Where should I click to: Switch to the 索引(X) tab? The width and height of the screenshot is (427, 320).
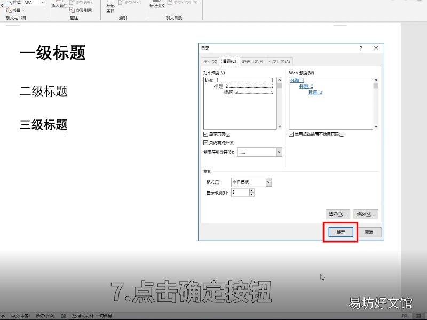pyautogui.click(x=210, y=61)
